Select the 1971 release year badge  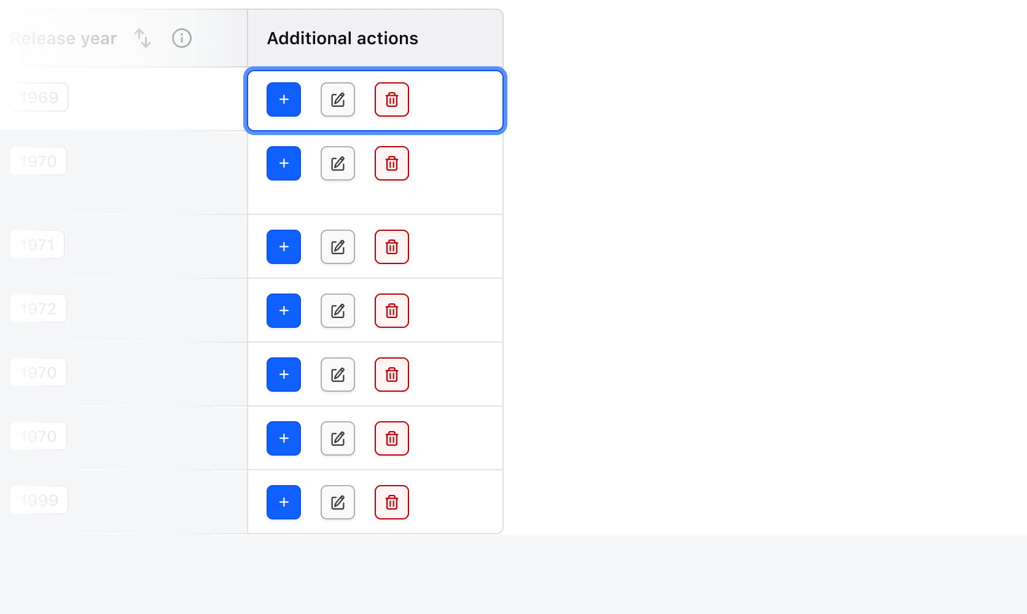tap(37, 245)
